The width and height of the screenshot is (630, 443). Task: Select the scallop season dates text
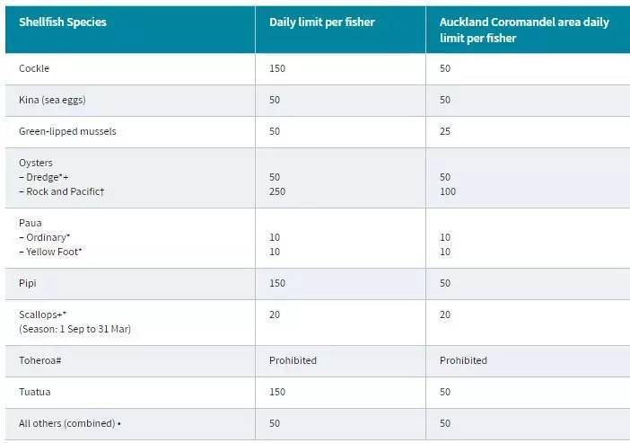tap(76, 330)
